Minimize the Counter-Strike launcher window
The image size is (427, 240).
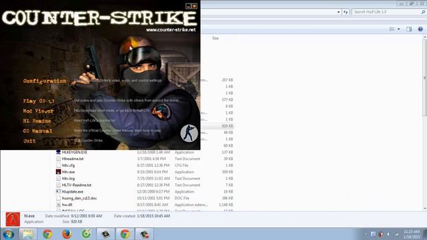188,6
